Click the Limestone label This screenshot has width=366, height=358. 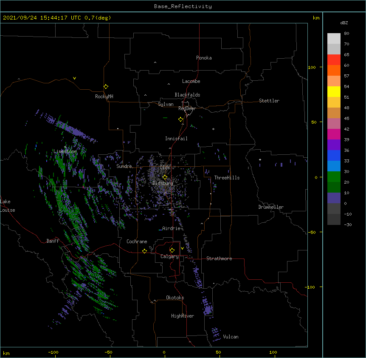[x=65, y=151]
